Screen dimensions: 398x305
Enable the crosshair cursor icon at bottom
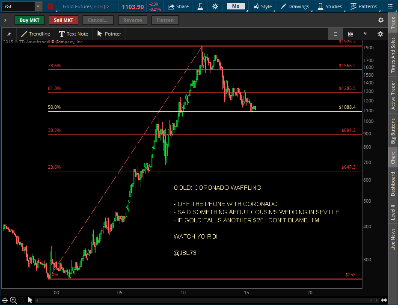tap(5, 300)
